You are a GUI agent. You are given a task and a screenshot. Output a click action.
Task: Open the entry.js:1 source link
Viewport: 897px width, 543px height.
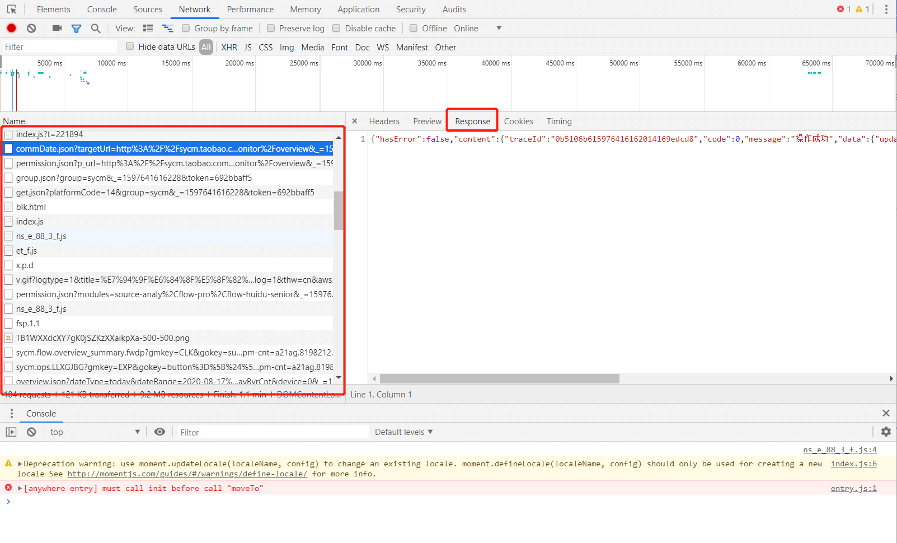pos(854,488)
